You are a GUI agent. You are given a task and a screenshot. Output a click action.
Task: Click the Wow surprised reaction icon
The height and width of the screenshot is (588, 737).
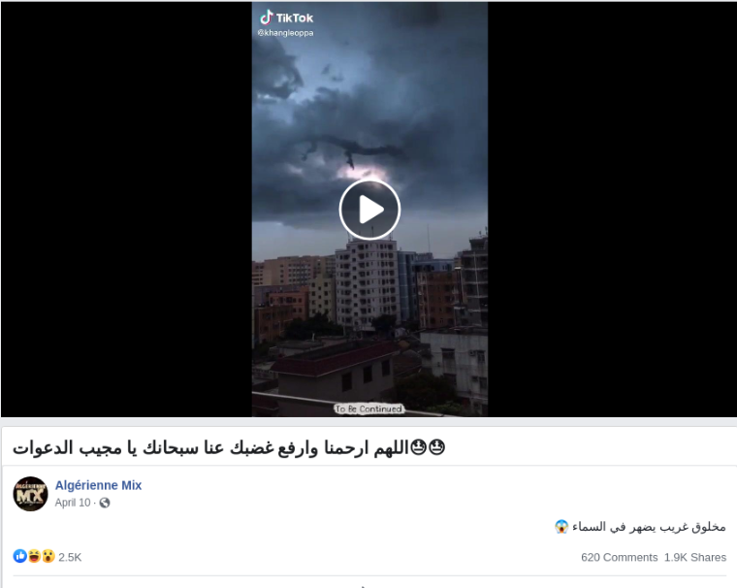[48, 557]
